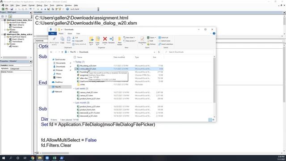286x161 pixels.
Task: Collapse the Last week (3) group
Action: click(74, 89)
